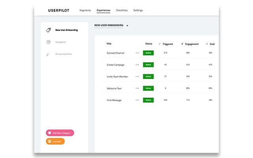Image resolution: width=253 pixels, height=158 pixels.
Task: Open the Connect Channel experience
Action: [x=115, y=53]
